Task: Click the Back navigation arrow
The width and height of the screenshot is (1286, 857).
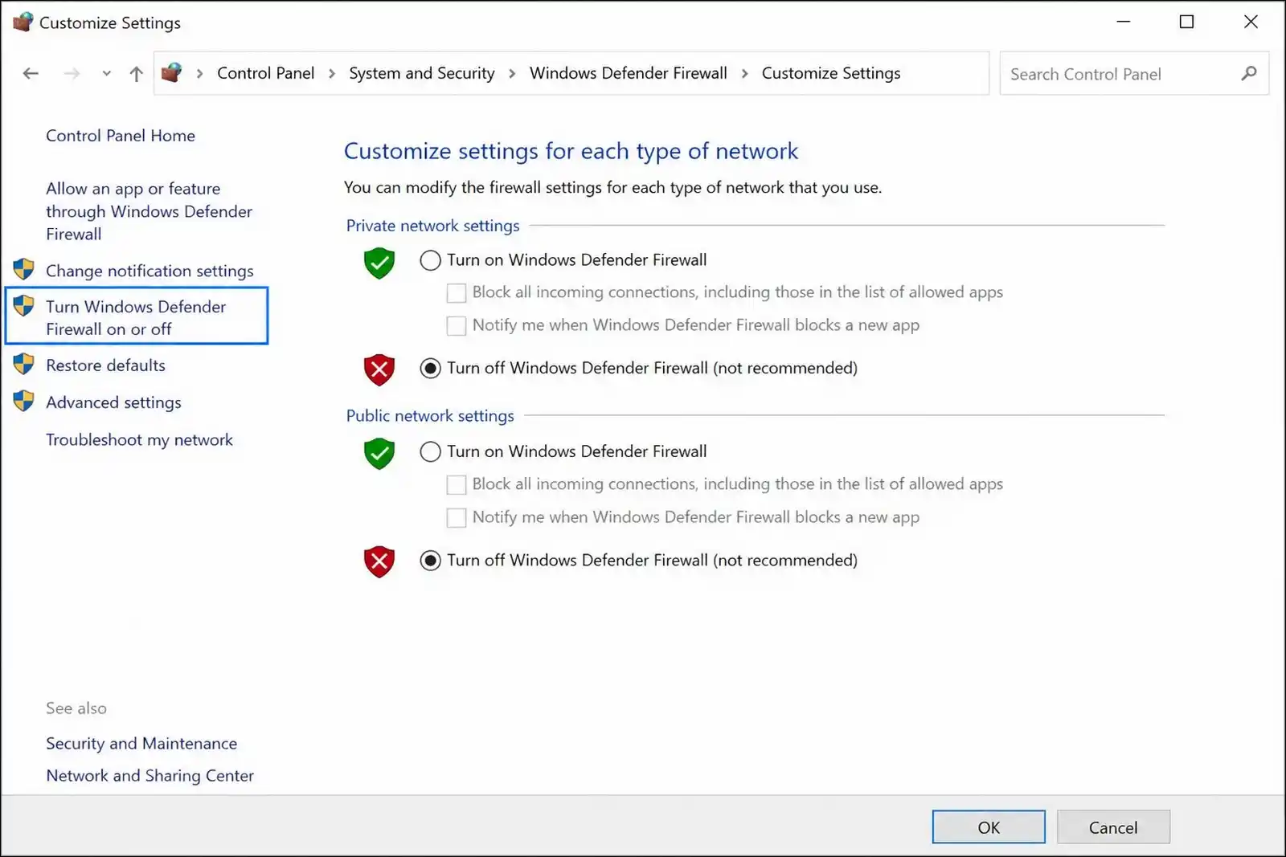Action: [x=31, y=74]
